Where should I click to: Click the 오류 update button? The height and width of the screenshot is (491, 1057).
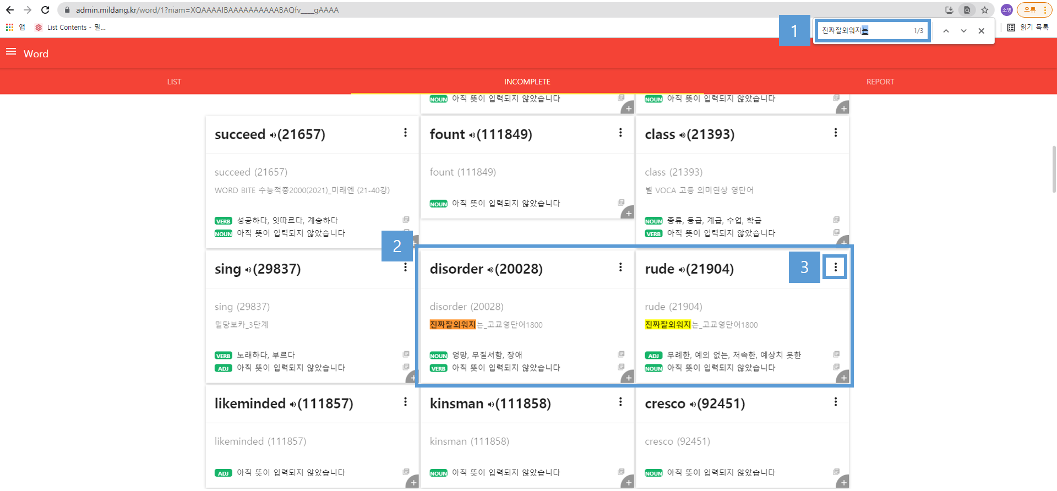pyautogui.click(x=1035, y=10)
